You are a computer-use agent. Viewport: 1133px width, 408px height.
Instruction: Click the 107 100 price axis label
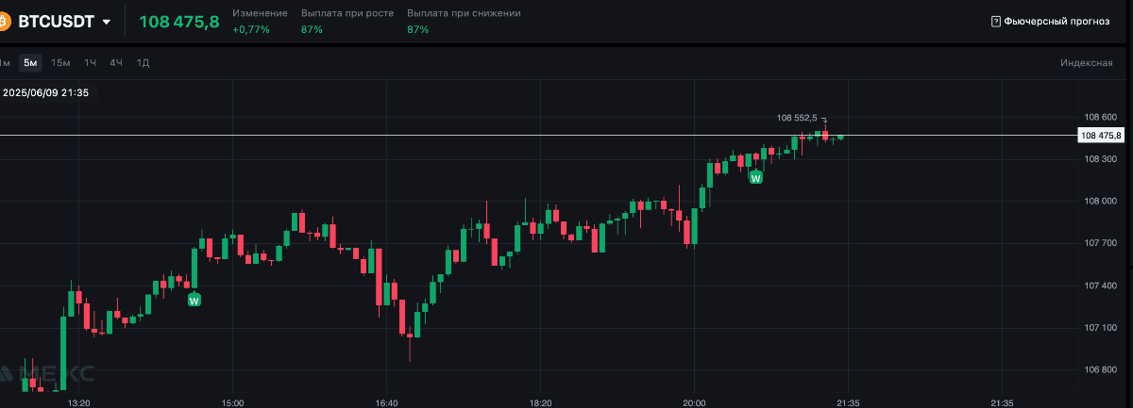tap(1101, 328)
